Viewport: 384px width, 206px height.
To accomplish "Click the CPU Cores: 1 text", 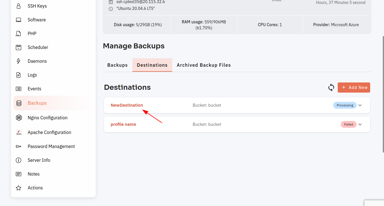I will coord(270,25).
